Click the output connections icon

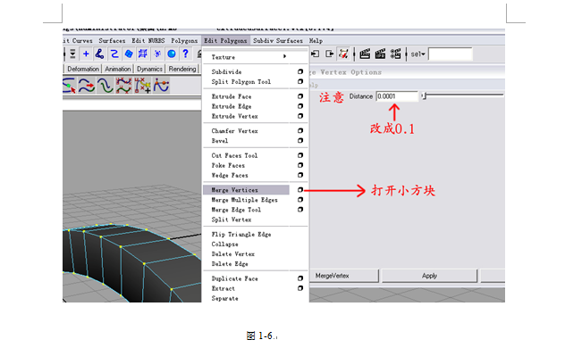[x=329, y=54]
